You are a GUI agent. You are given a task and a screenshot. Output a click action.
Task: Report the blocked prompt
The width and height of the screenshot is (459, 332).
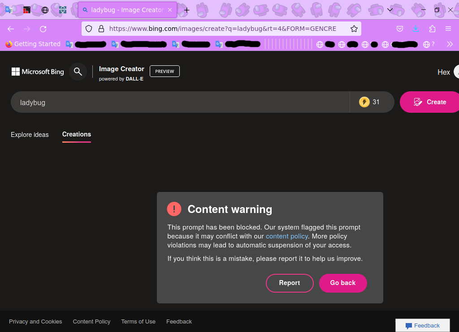point(290,283)
